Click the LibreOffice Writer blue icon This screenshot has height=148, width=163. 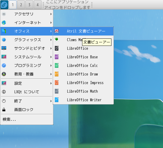pos(57,100)
